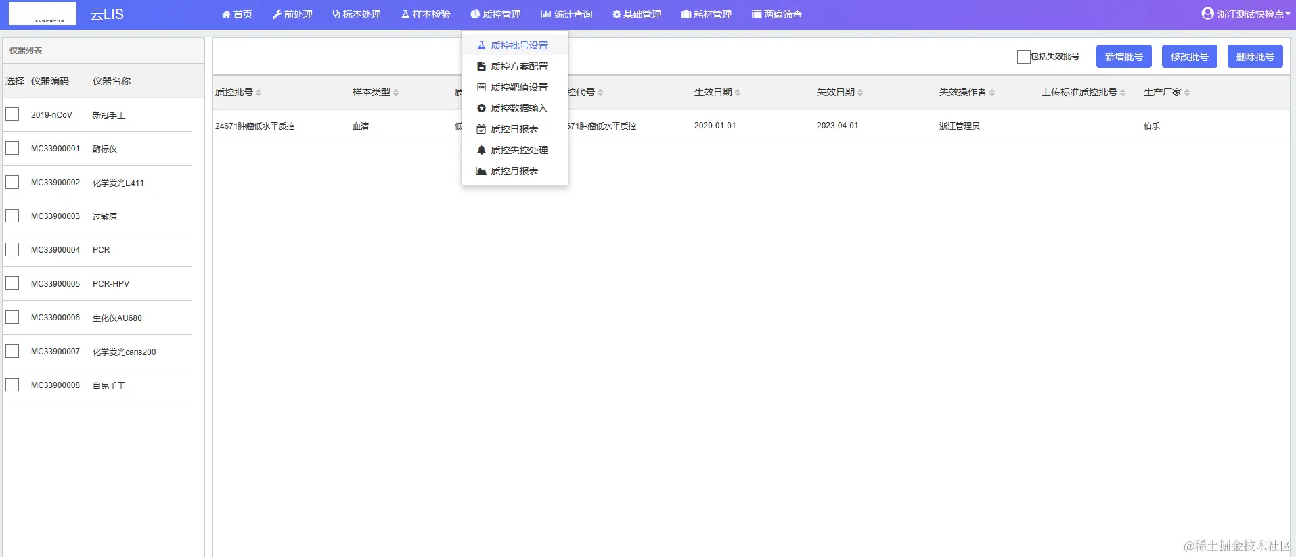Click the stethoscope icon beside 标本处理

(x=336, y=14)
